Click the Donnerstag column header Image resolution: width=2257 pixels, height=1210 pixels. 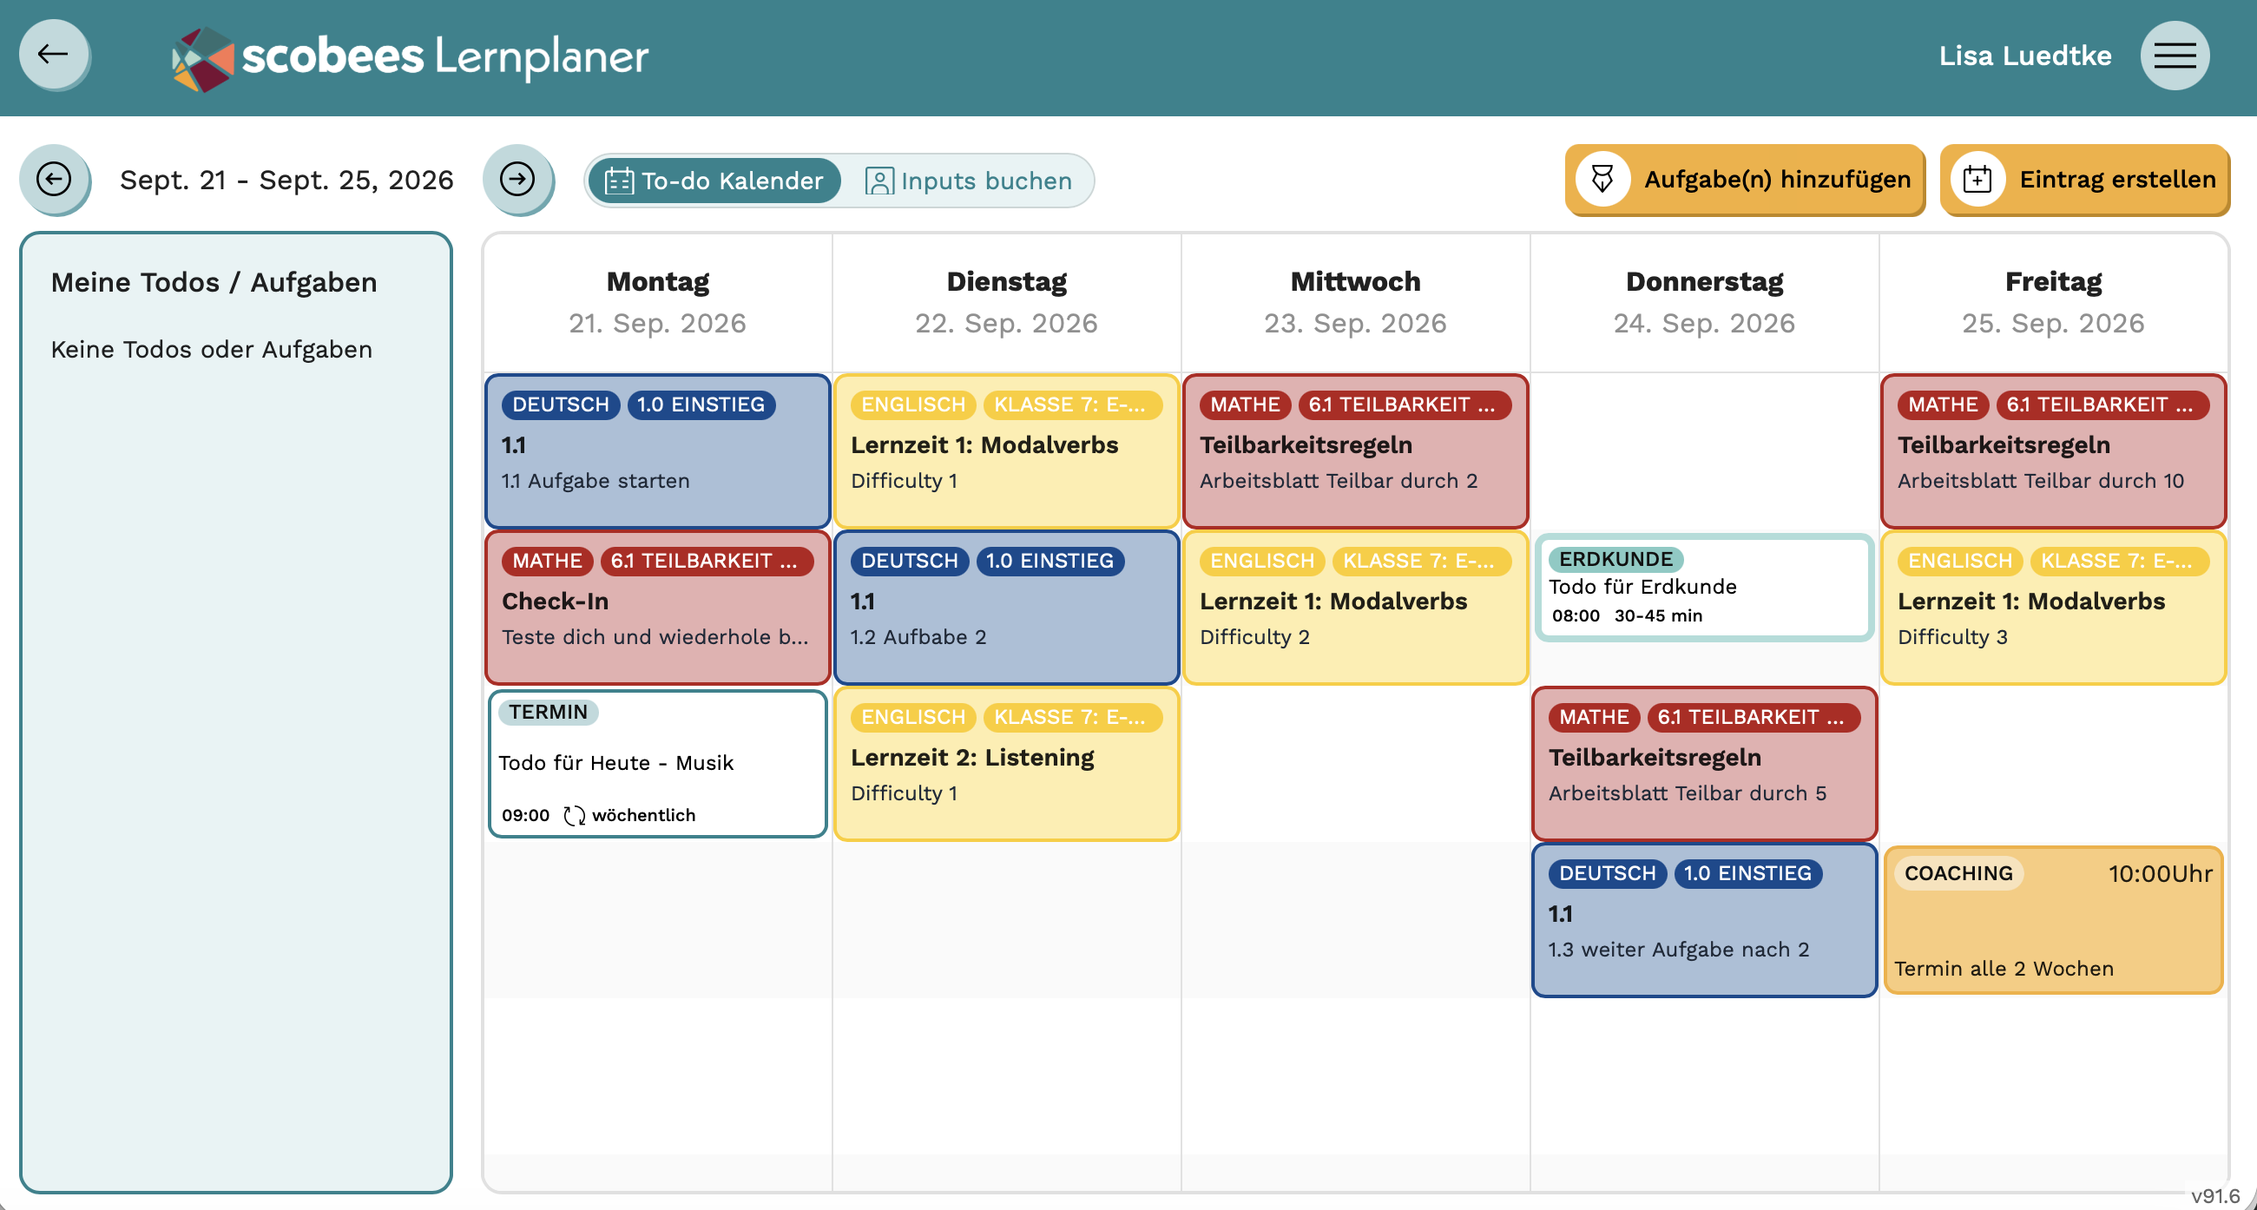tap(1703, 302)
